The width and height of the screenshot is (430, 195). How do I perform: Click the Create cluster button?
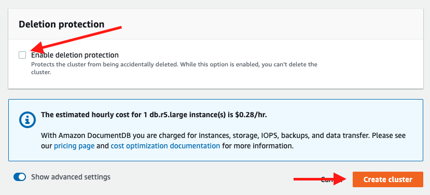388,179
